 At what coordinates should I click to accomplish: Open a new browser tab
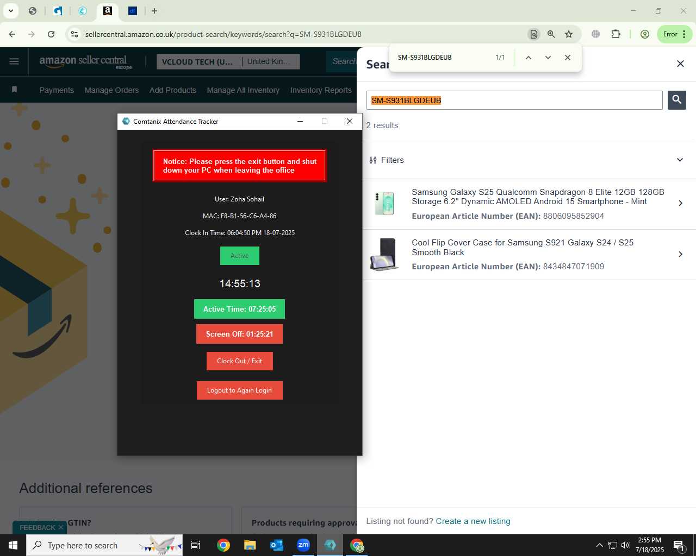(x=154, y=11)
